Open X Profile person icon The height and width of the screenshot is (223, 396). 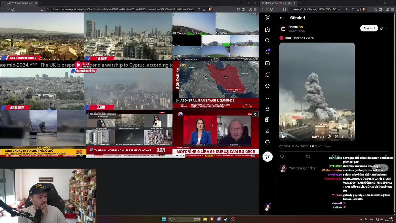click(x=268, y=131)
